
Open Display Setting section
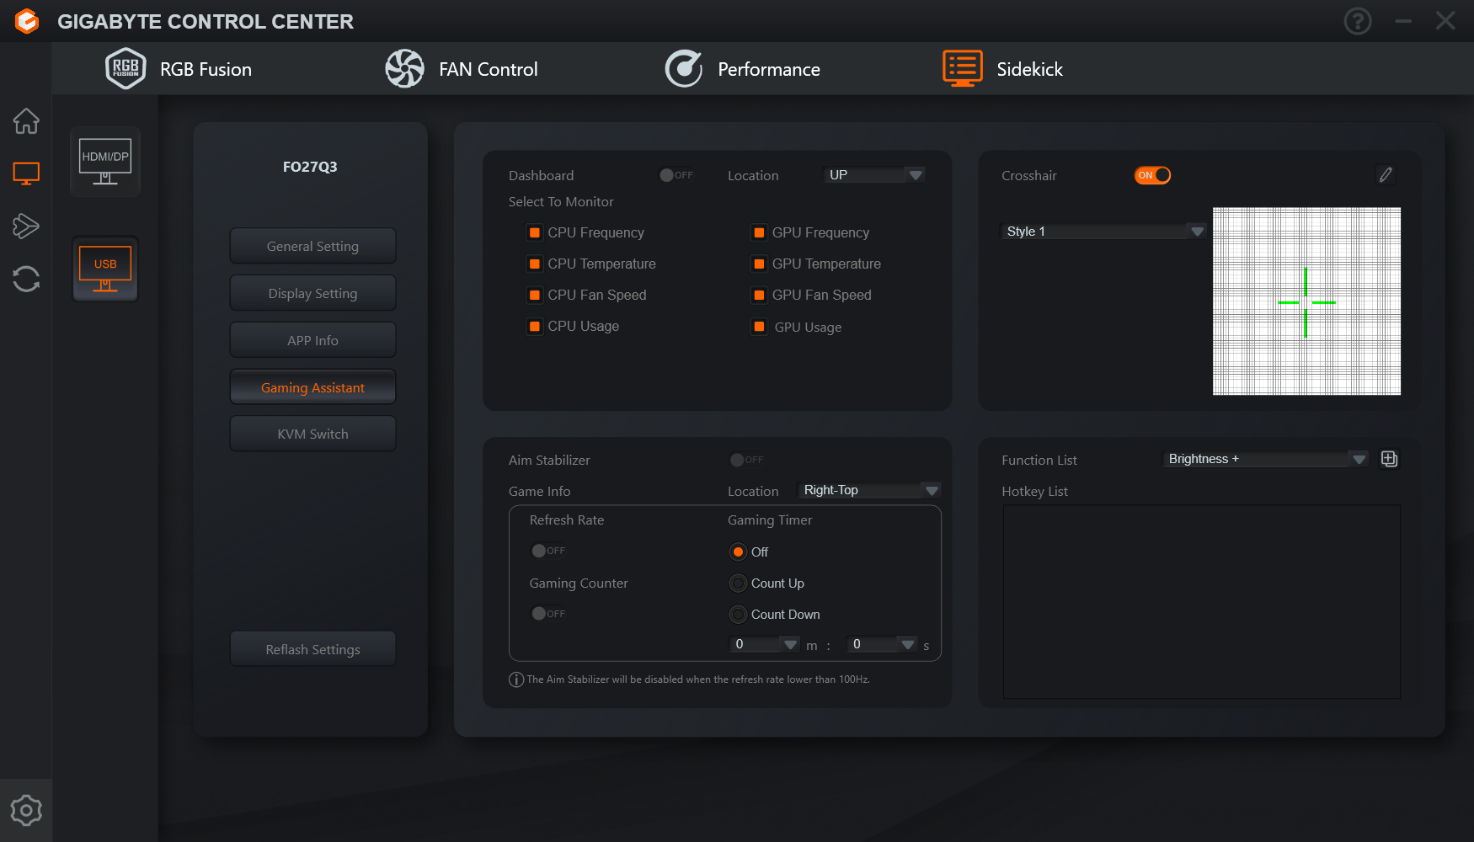(312, 293)
